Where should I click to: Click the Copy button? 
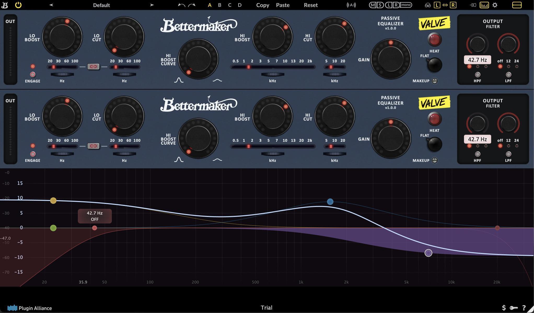click(x=263, y=5)
